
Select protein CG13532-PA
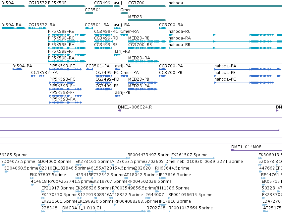pos(44,73)
